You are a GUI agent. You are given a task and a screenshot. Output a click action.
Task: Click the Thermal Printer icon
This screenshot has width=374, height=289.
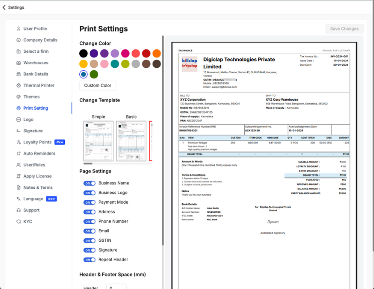18,86
